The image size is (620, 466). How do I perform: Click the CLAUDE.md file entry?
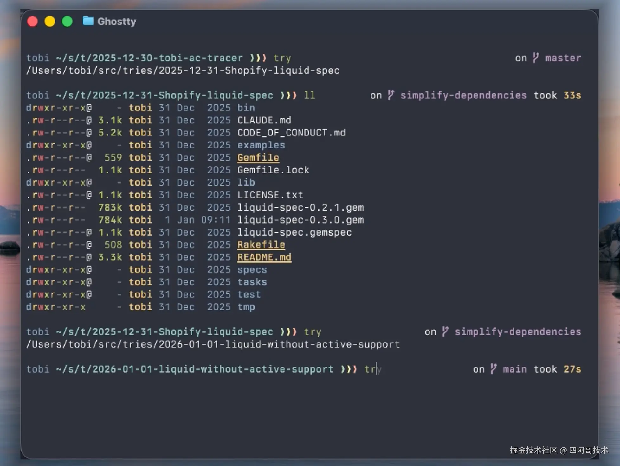click(x=264, y=120)
